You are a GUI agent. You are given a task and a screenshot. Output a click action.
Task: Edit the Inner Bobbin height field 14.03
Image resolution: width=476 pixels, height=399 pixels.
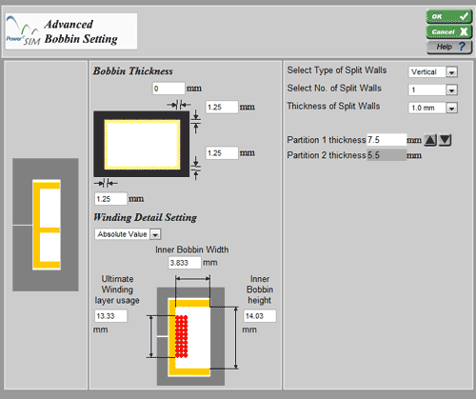[x=260, y=316]
